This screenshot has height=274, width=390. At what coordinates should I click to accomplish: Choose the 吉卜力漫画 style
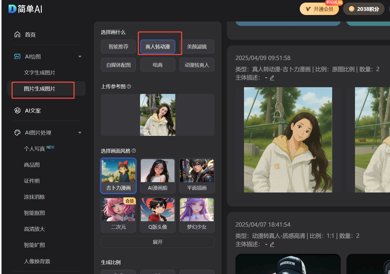[x=118, y=176]
